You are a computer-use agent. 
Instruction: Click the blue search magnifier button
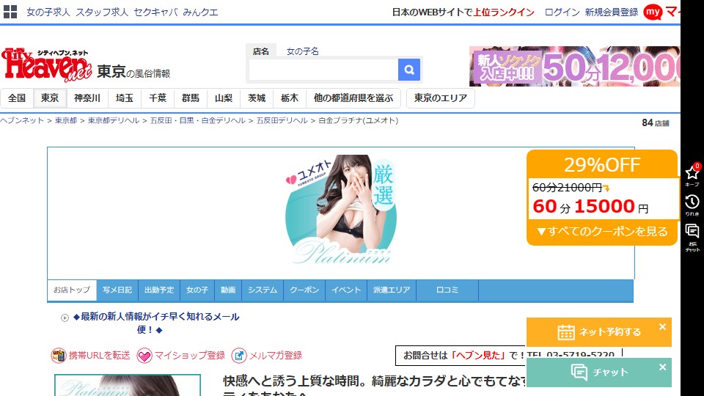tap(409, 70)
